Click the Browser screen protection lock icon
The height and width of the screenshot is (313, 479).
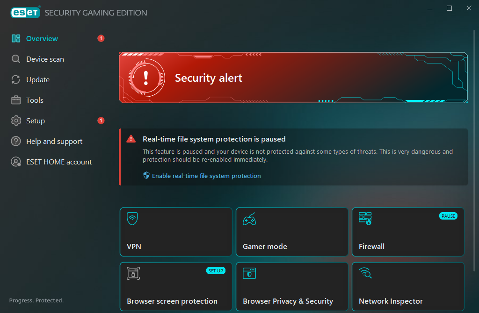click(x=133, y=273)
